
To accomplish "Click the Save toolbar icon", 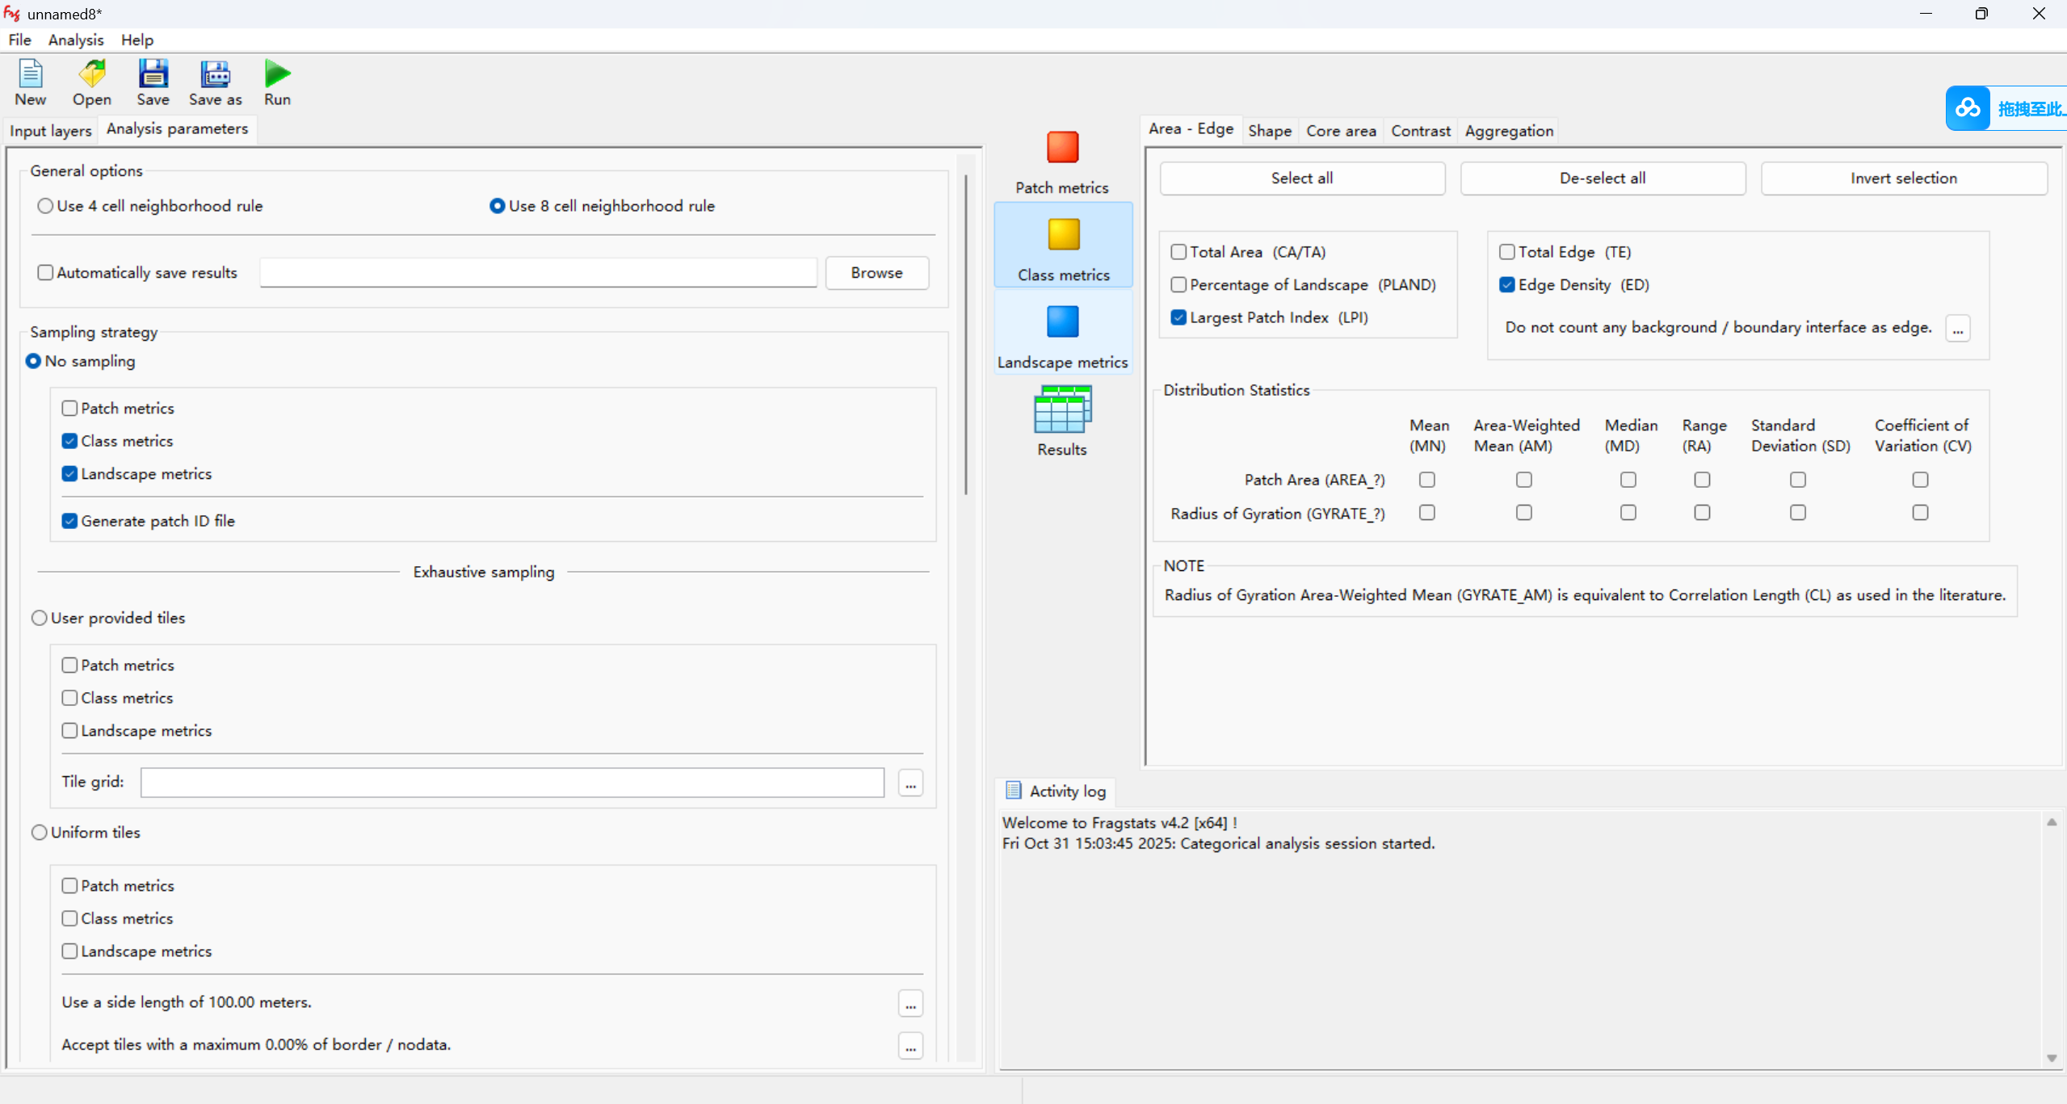I will click(153, 74).
